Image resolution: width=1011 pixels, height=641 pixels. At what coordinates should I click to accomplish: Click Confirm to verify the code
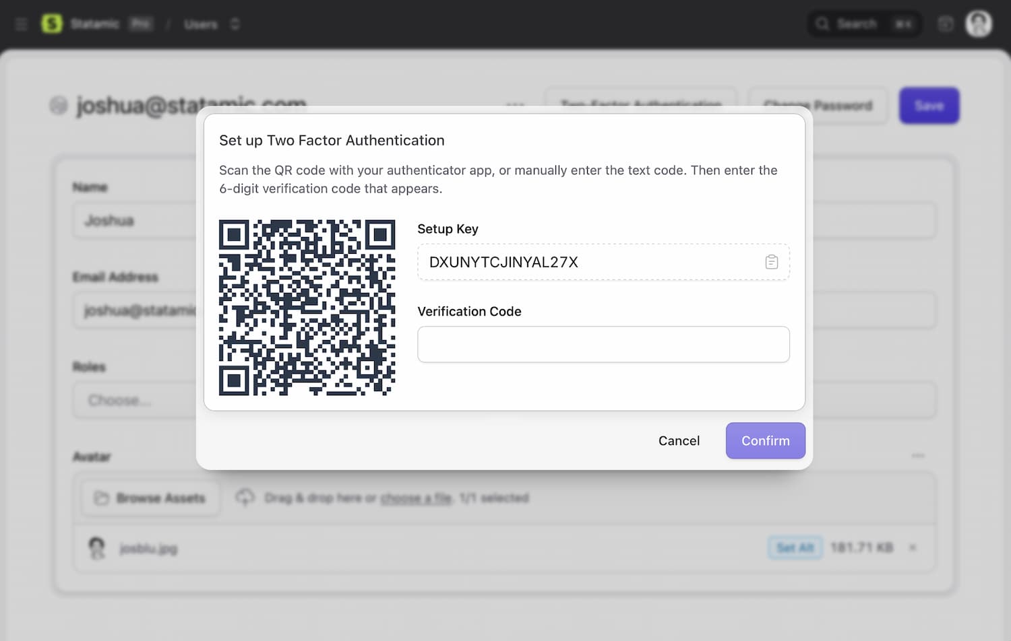point(765,440)
